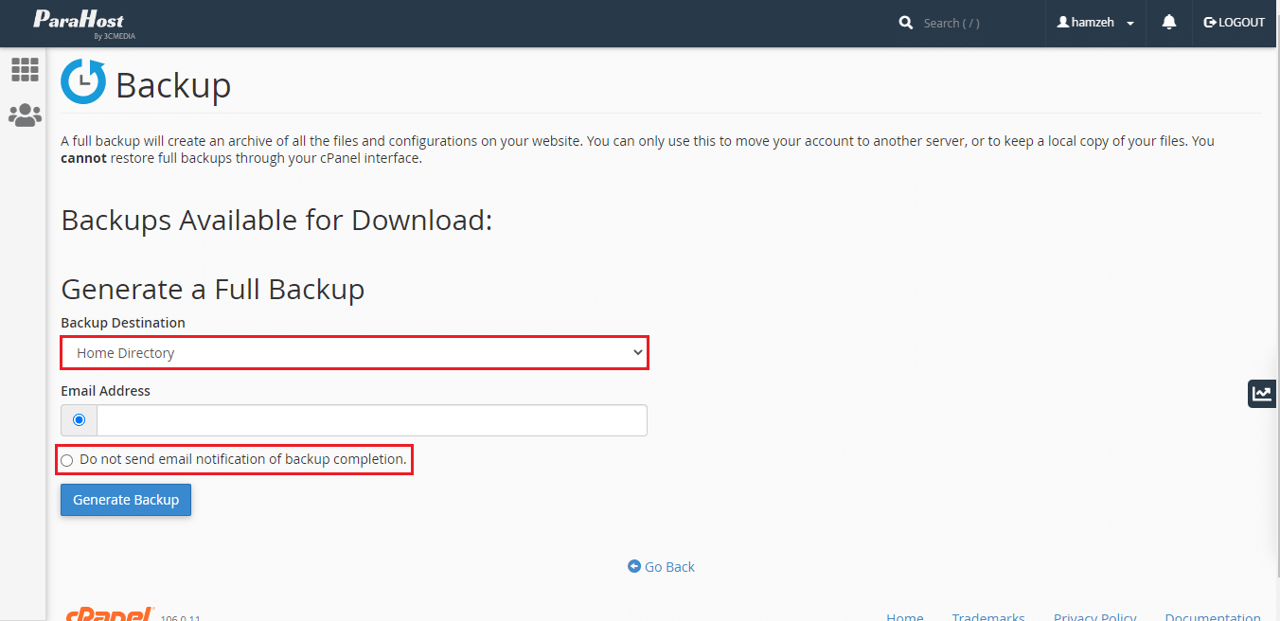Click the search magnifier icon

pos(906,23)
